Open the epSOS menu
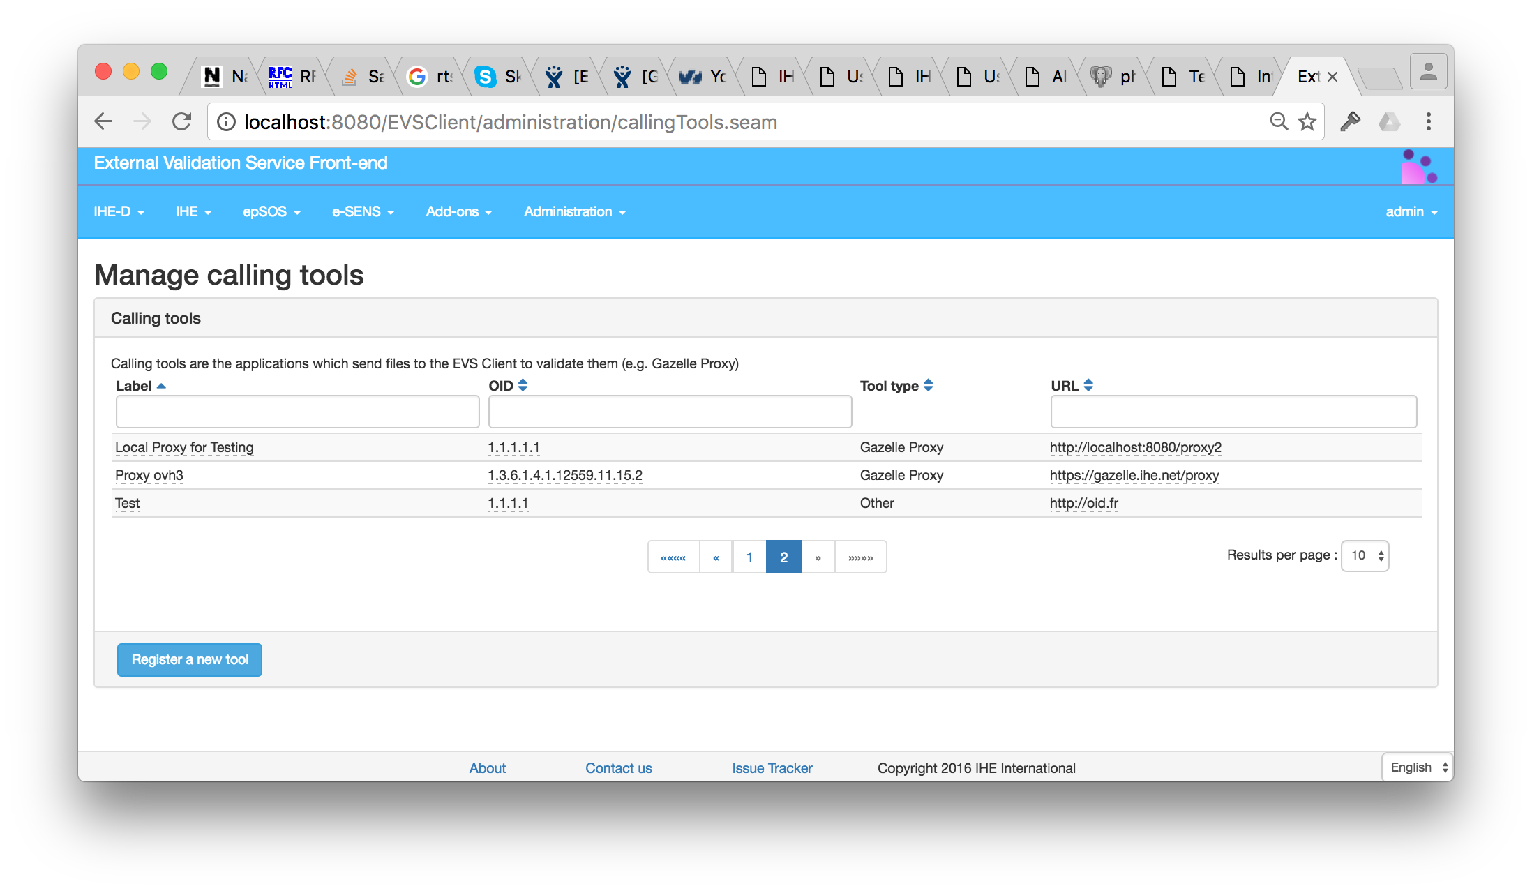Screen dimensions: 1532x893 pyautogui.click(x=271, y=211)
